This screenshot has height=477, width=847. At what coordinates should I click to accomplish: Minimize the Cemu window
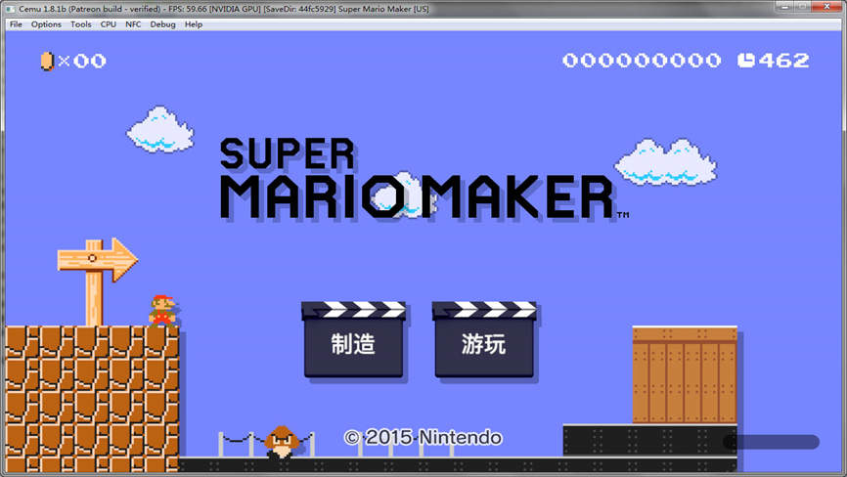pyautogui.click(x=784, y=7)
